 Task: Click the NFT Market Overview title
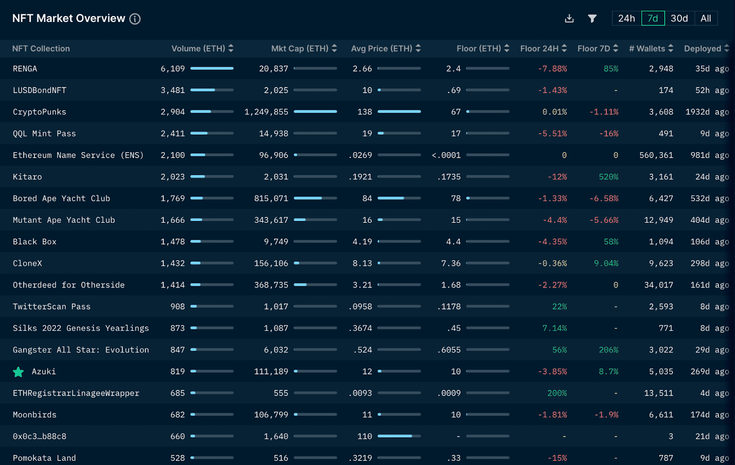click(x=69, y=18)
